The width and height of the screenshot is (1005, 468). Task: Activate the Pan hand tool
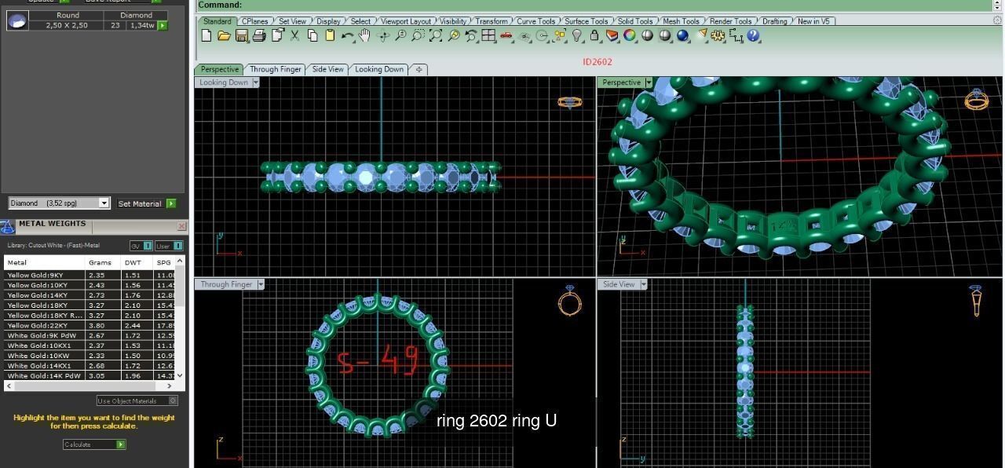tap(364, 35)
